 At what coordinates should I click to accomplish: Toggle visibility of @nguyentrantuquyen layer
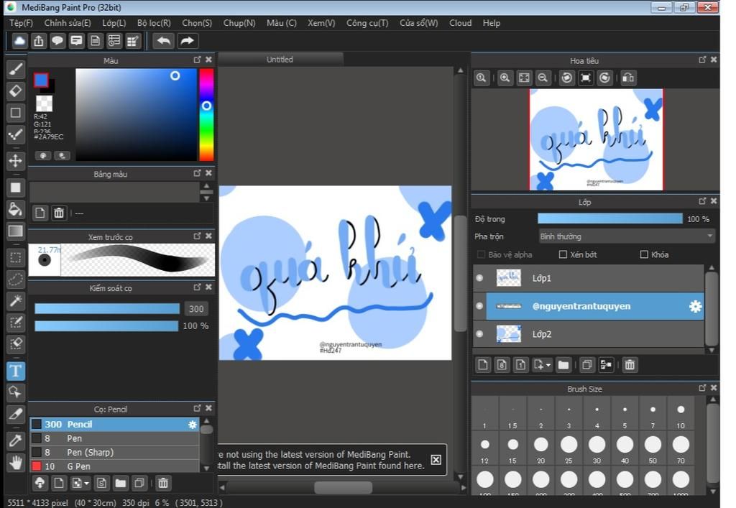[479, 306]
